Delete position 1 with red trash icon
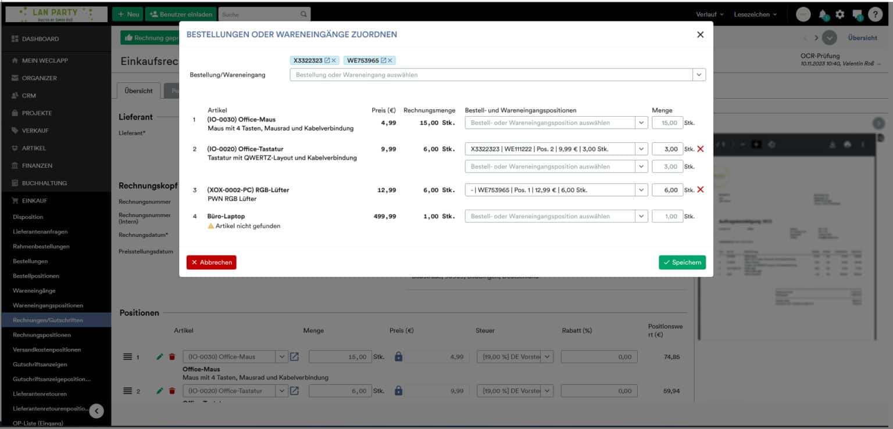The image size is (893, 429). click(172, 357)
